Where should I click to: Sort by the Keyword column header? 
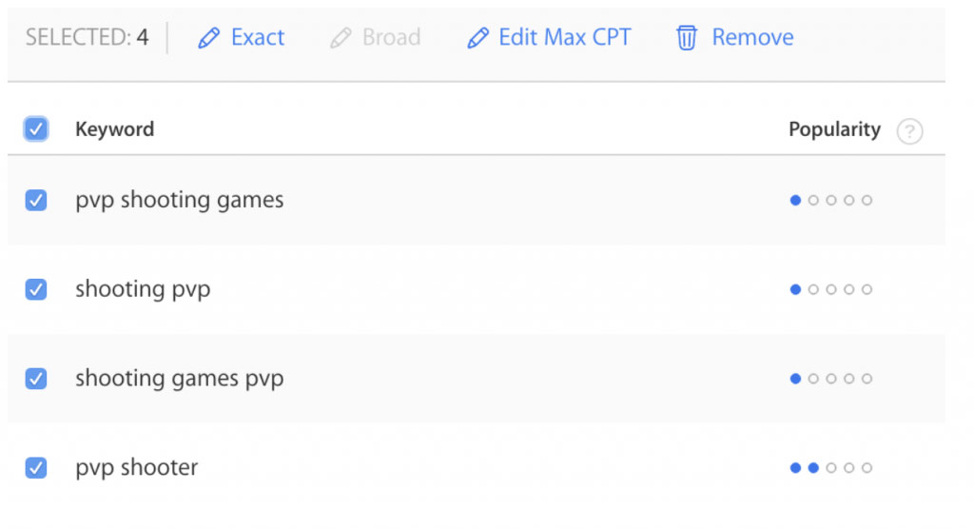click(x=114, y=129)
